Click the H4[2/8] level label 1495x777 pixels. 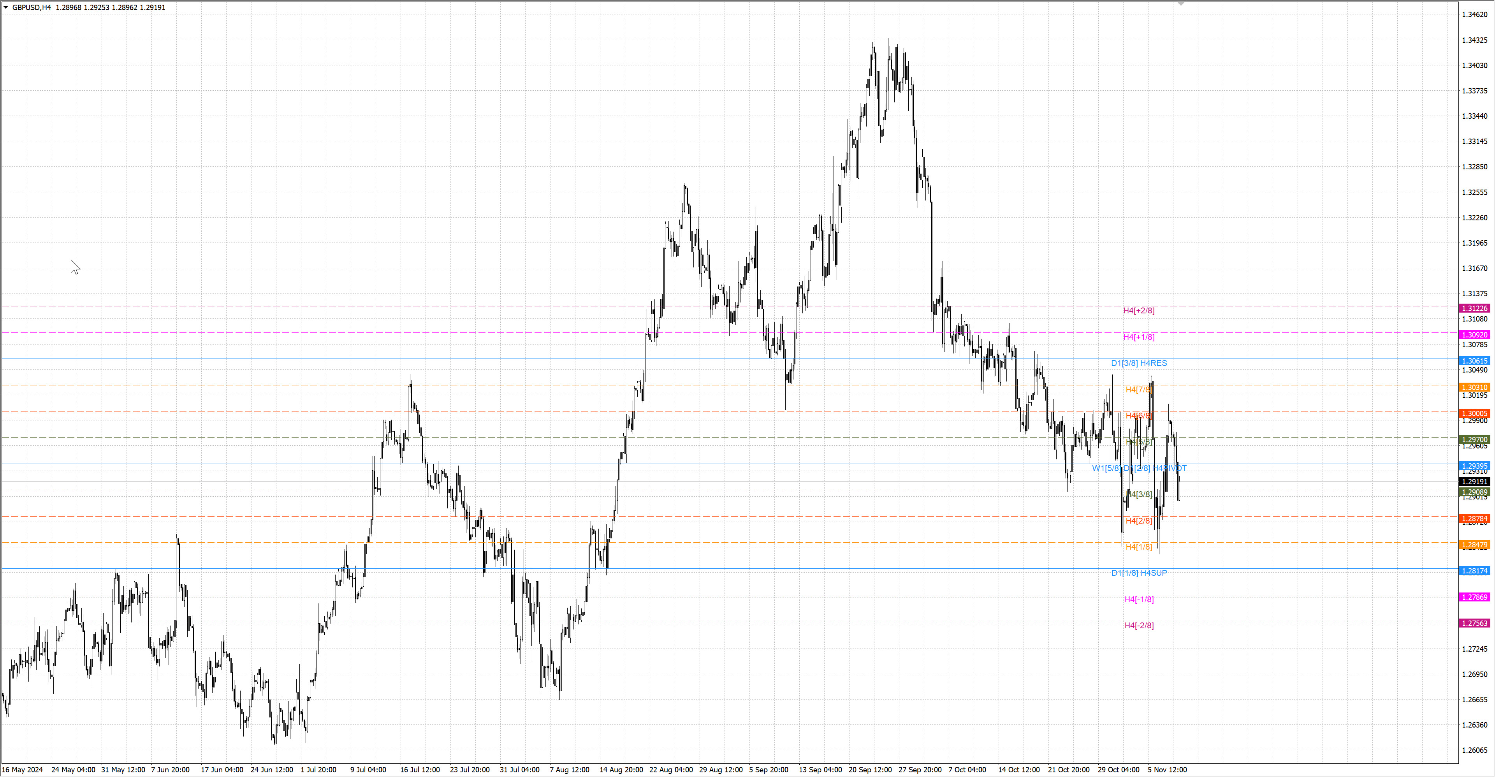click(x=1139, y=520)
